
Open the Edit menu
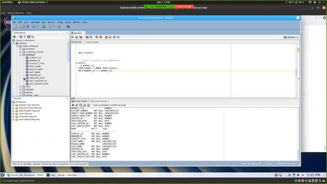(20, 22)
